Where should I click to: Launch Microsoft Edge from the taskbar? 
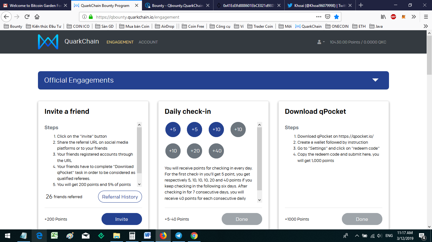click(39, 236)
